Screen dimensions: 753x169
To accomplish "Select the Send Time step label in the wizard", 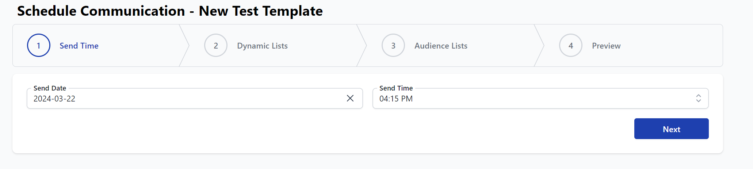I will click(79, 46).
